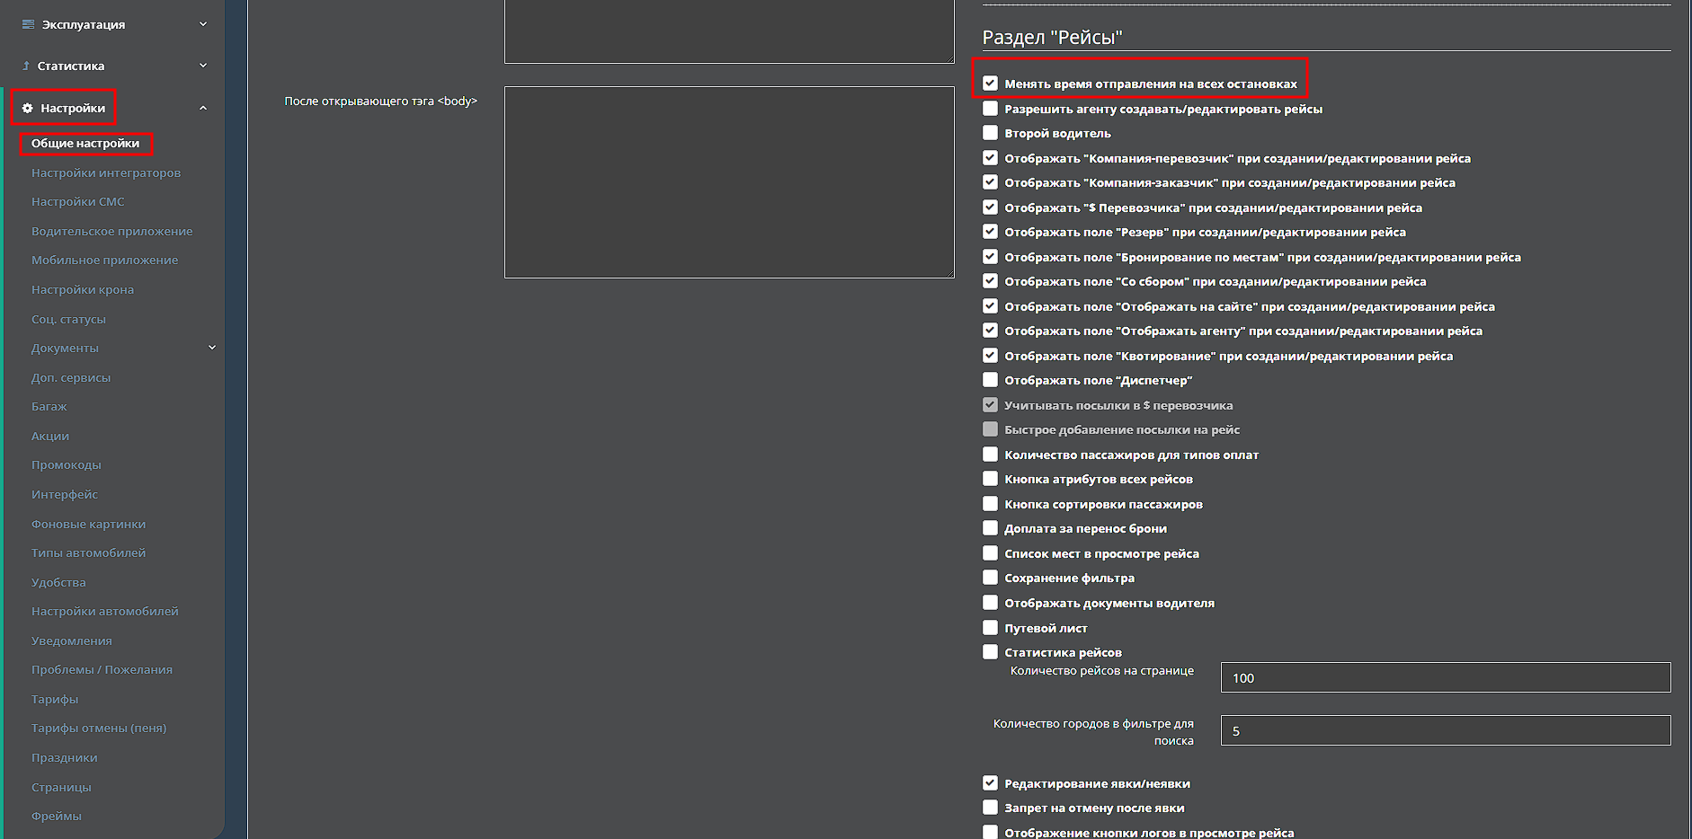
Task: Enable the Статистика рейсов checkbox
Action: 990,652
